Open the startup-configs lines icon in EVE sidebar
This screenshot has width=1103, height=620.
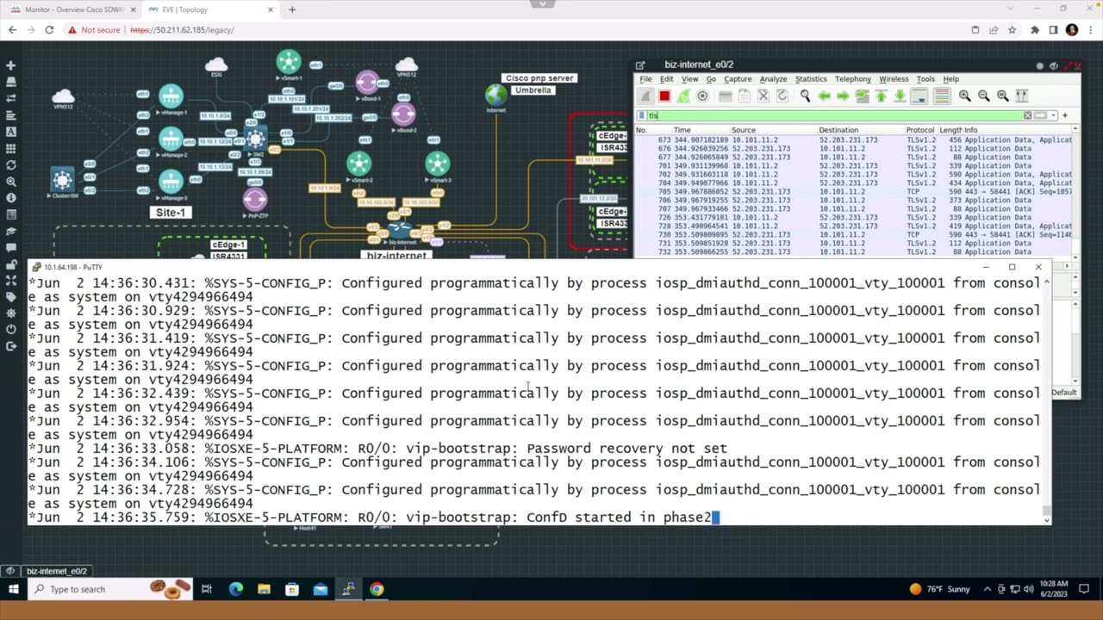pos(10,115)
